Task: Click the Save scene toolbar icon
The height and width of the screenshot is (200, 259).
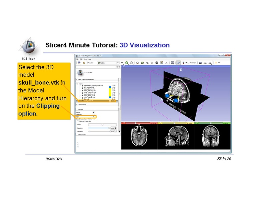Action: point(84,63)
